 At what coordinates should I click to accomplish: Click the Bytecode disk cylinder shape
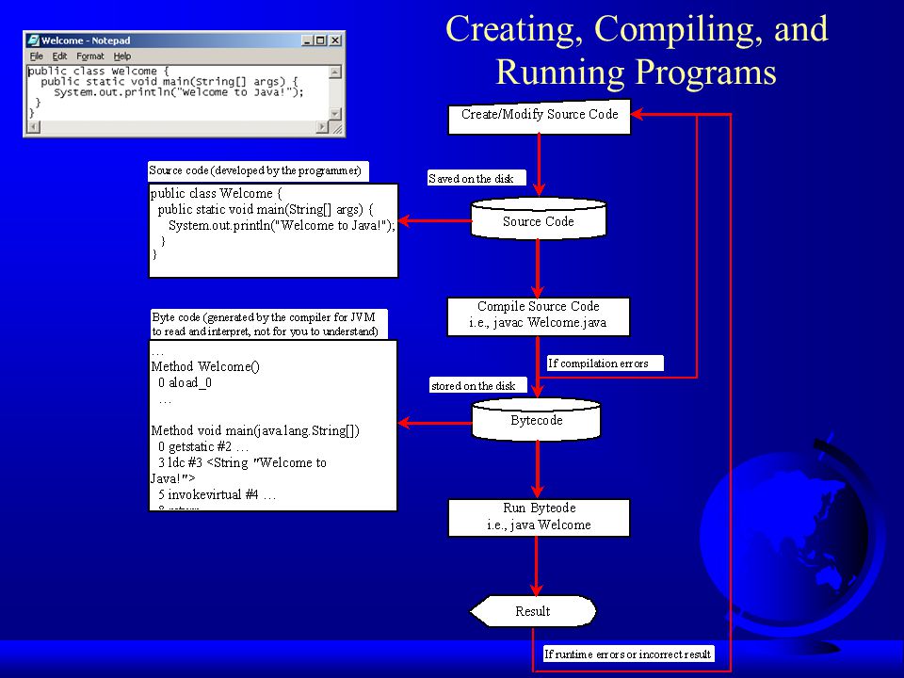click(x=537, y=420)
